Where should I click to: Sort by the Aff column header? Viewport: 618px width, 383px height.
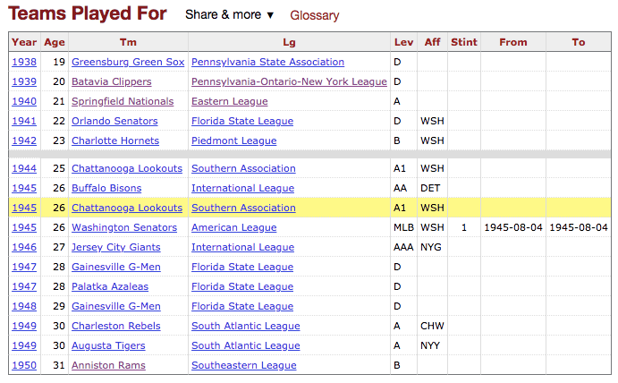click(432, 42)
